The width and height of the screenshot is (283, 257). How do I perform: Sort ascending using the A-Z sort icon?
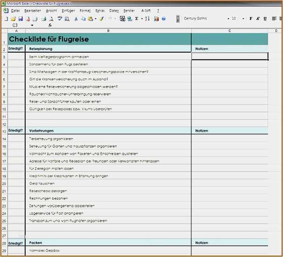(x=147, y=19)
